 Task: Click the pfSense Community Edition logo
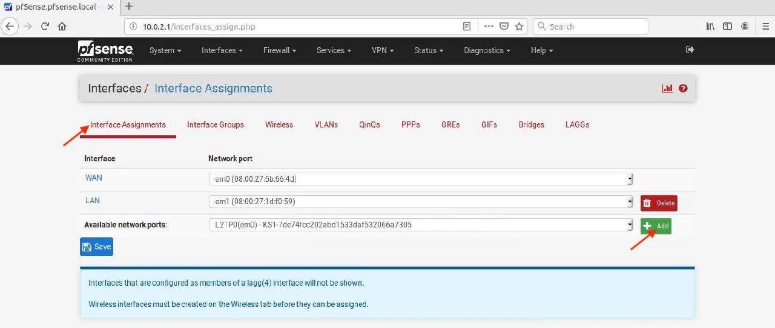click(x=105, y=51)
